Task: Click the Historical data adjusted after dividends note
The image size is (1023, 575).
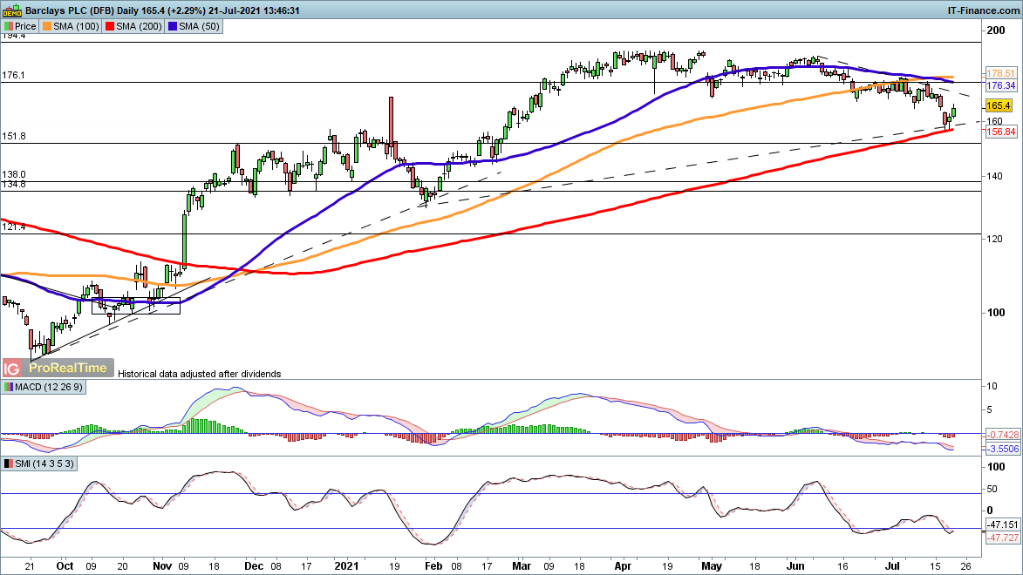Action: [200, 375]
